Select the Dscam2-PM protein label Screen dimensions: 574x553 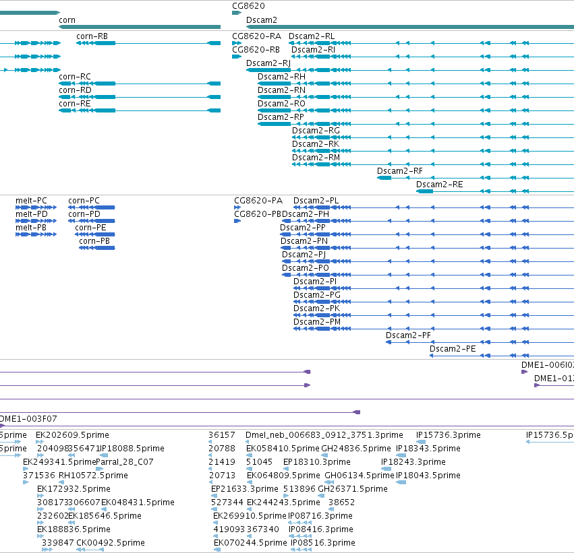(x=316, y=323)
